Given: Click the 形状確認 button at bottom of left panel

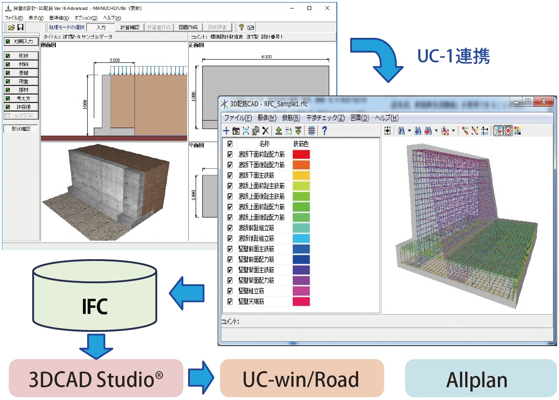Looking at the screenshot, I should pyautogui.click(x=21, y=129).
